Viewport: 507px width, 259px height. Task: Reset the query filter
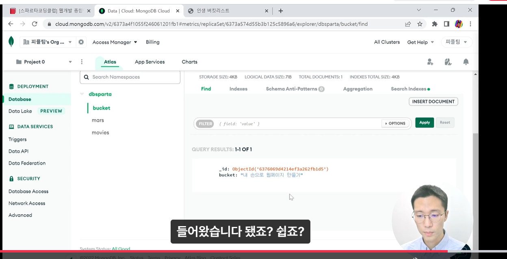445,123
